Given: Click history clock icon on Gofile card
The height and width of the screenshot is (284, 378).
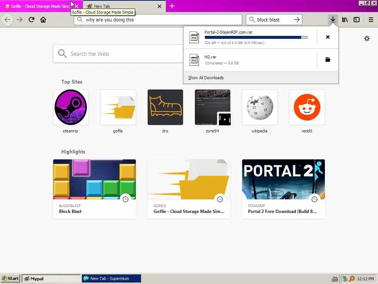Looking at the screenshot, I should tap(220, 199).
